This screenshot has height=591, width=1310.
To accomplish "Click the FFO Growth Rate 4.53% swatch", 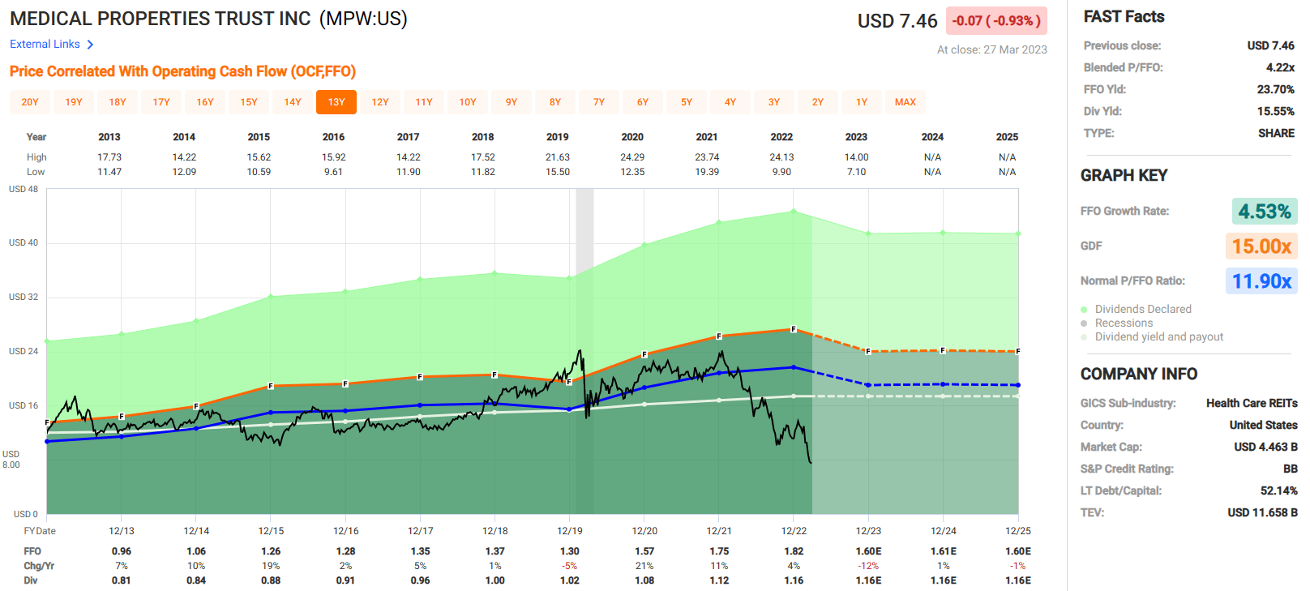I will coord(1265,212).
